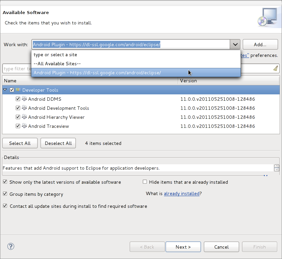Click the Deselect All button
The width and height of the screenshot is (282, 259).
point(58,143)
